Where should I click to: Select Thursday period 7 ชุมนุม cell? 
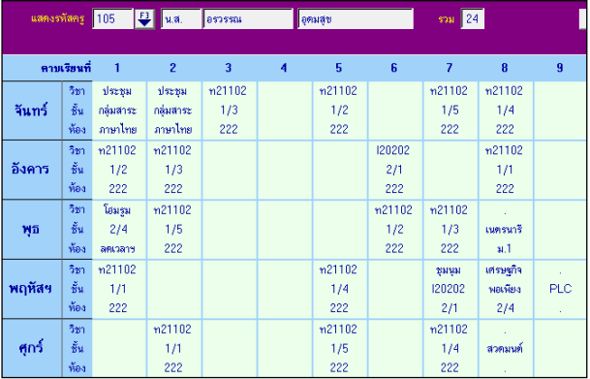[x=450, y=289]
